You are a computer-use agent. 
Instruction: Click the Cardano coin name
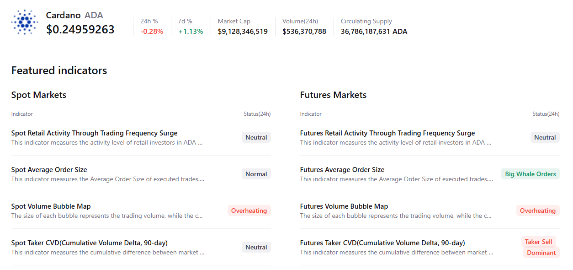[64, 15]
